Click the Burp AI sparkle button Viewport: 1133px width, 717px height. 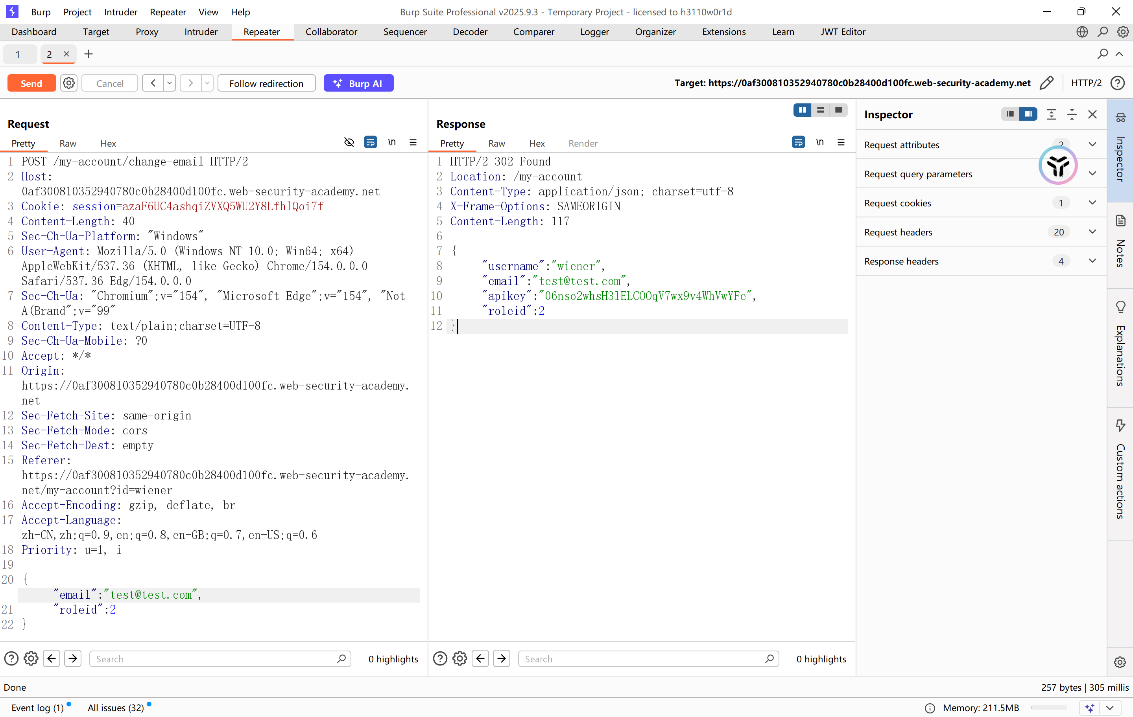(x=358, y=83)
